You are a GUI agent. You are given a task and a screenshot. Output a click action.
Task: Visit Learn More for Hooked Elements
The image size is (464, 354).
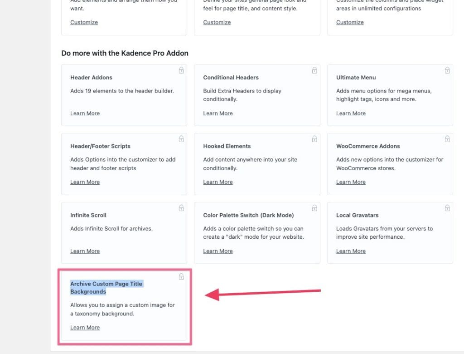[x=217, y=182]
